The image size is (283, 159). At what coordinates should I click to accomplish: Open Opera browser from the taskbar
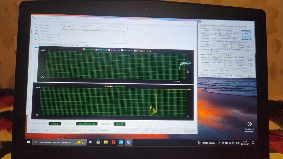[x=113, y=142]
